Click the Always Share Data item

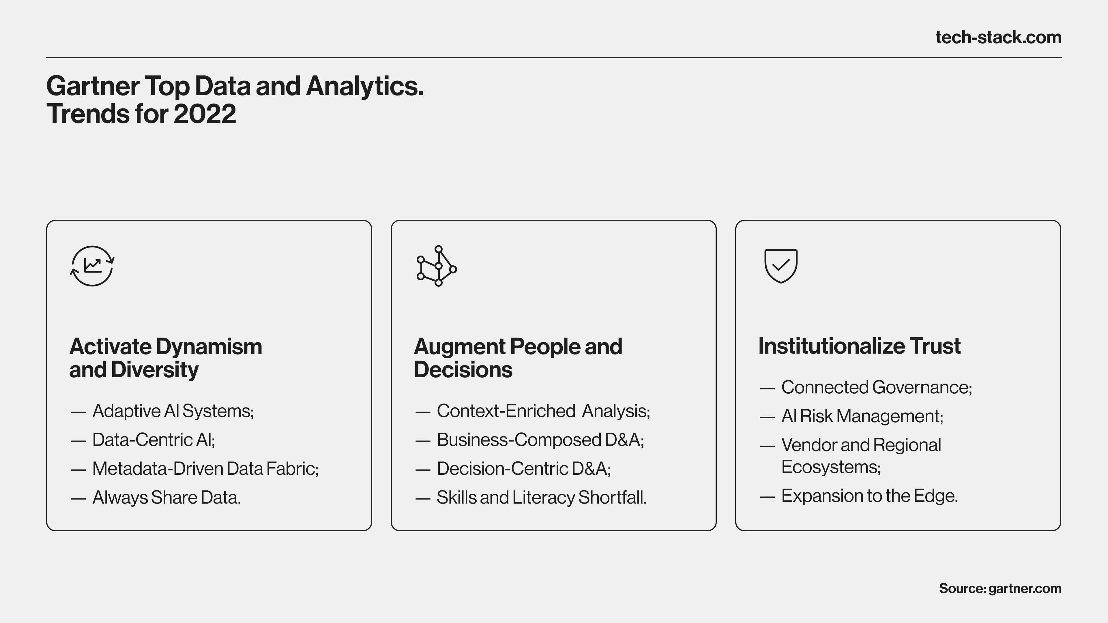166,498
